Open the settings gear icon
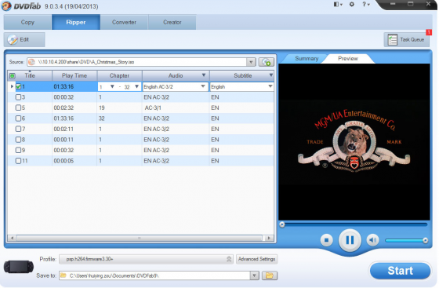Viewport: 439px width, 288px height. tap(352, 4)
